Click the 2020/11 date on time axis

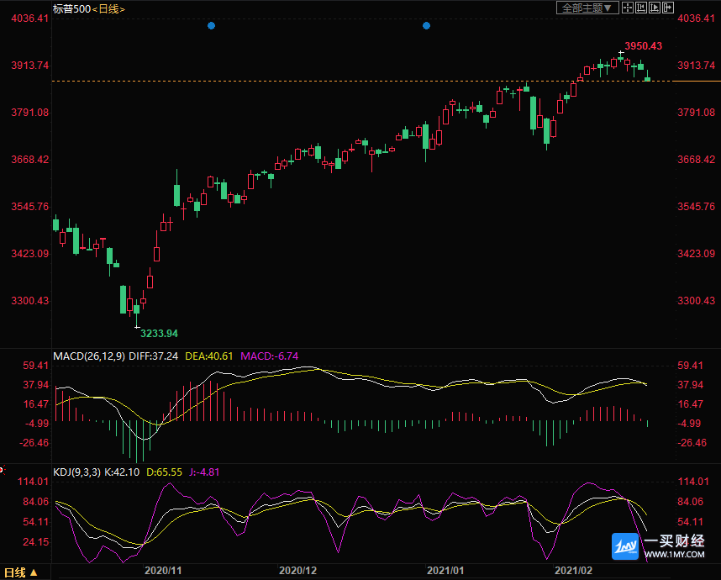163,571
